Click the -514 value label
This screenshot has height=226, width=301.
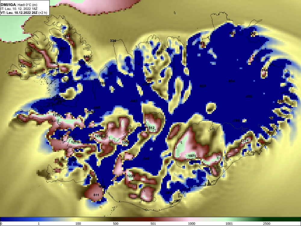[102, 187]
